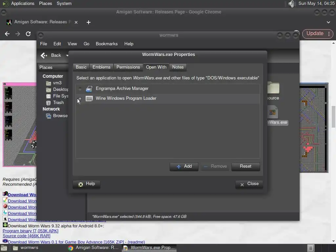
Task: Select the Open With tab
Action: pos(156,67)
